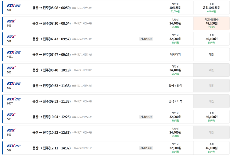Click KTX-Sancheon logo for train 587
The image size is (230, 156).
pyautogui.click(x=14, y=146)
